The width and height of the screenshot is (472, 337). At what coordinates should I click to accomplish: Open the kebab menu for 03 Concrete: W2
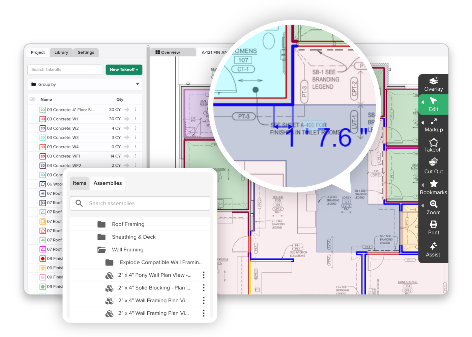click(136, 128)
